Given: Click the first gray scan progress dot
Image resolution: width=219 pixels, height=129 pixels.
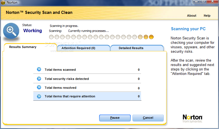Looking at the screenshot, I should click(51, 37).
